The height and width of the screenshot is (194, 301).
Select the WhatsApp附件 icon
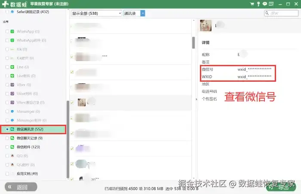pyautogui.click(x=12, y=40)
